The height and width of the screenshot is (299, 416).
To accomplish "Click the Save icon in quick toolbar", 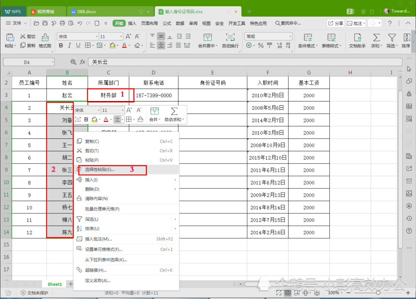I will 45,23.
